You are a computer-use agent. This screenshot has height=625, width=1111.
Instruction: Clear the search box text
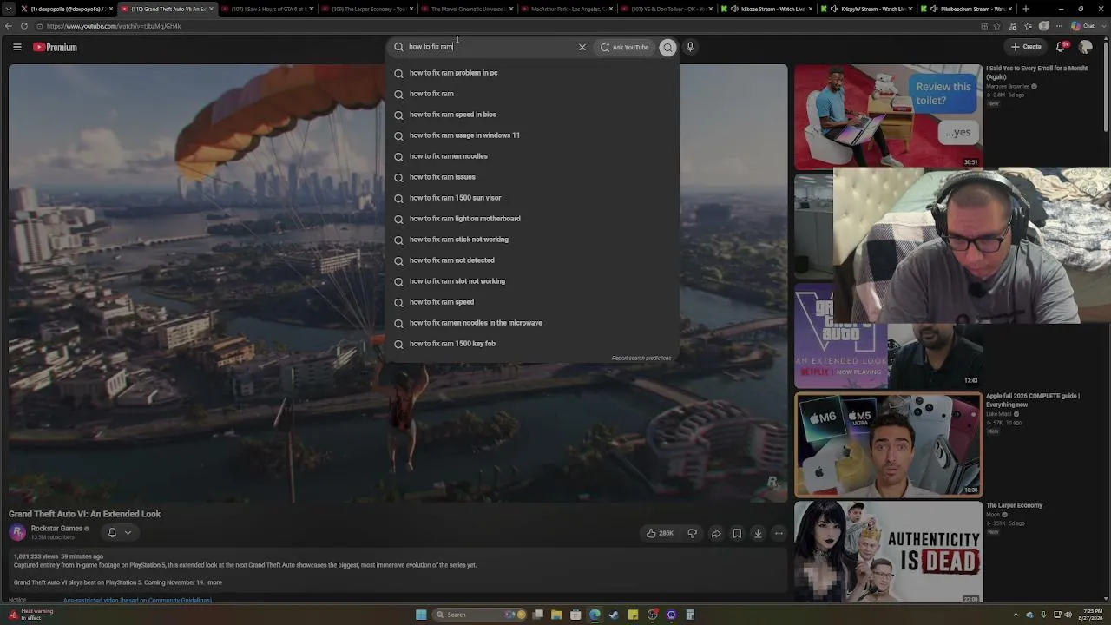(582, 47)
